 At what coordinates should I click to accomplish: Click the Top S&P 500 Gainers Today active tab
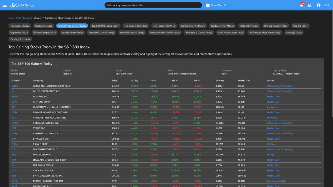[72, 26]
